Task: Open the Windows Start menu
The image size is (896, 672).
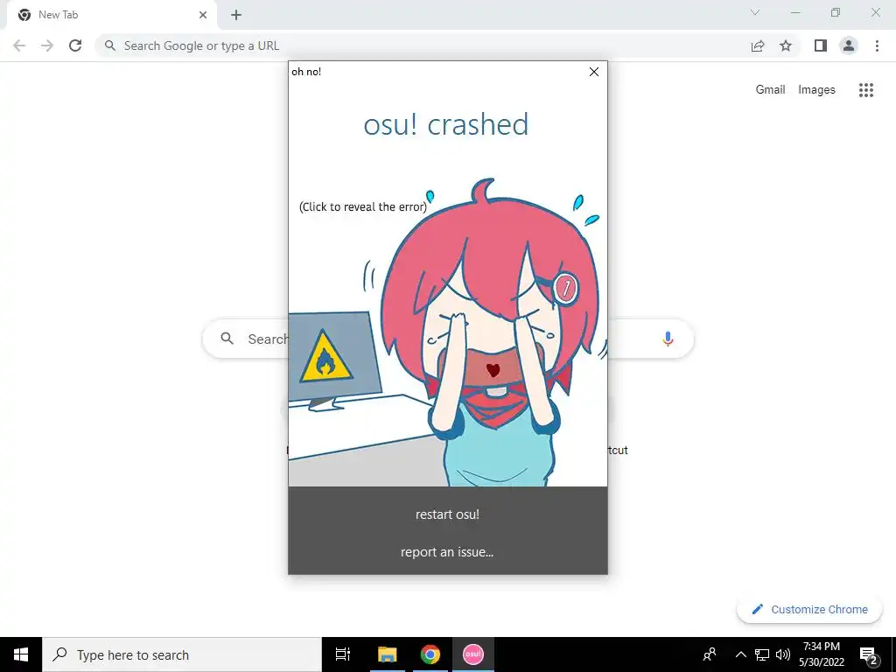Action: point(21,654)
